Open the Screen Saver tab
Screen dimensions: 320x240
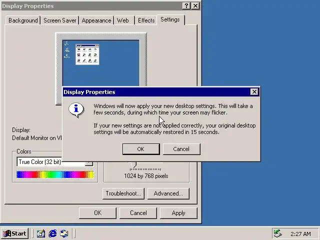(60, 20)
